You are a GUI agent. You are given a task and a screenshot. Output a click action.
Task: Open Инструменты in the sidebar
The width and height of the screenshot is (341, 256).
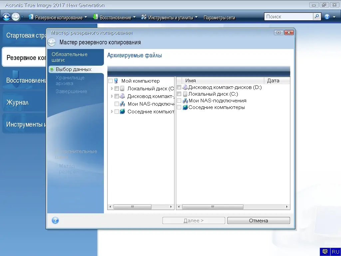tap(24, 124)
